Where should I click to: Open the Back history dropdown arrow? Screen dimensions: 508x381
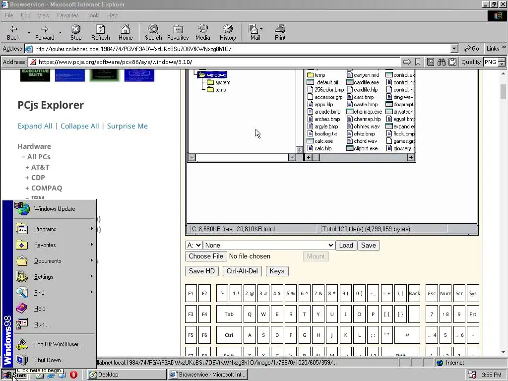point(29,32)
